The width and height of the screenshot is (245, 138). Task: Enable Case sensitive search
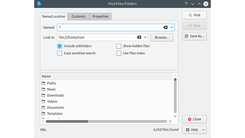click(60, 53)
